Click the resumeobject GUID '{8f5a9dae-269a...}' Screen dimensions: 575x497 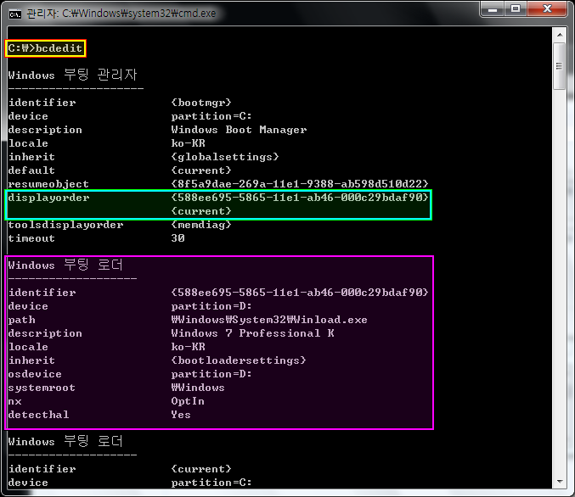(300, 184)
